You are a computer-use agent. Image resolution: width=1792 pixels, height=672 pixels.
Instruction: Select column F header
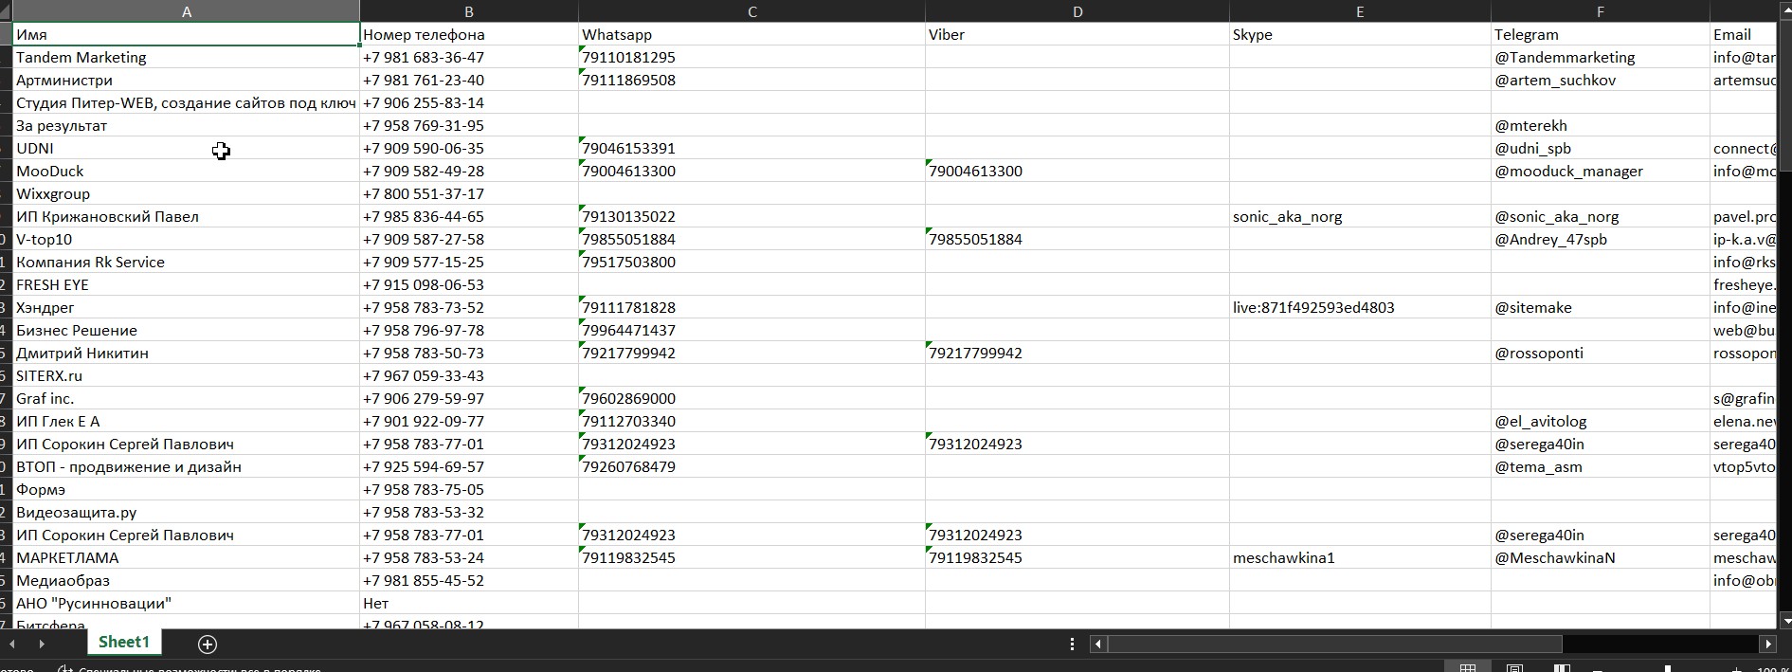1601,11
